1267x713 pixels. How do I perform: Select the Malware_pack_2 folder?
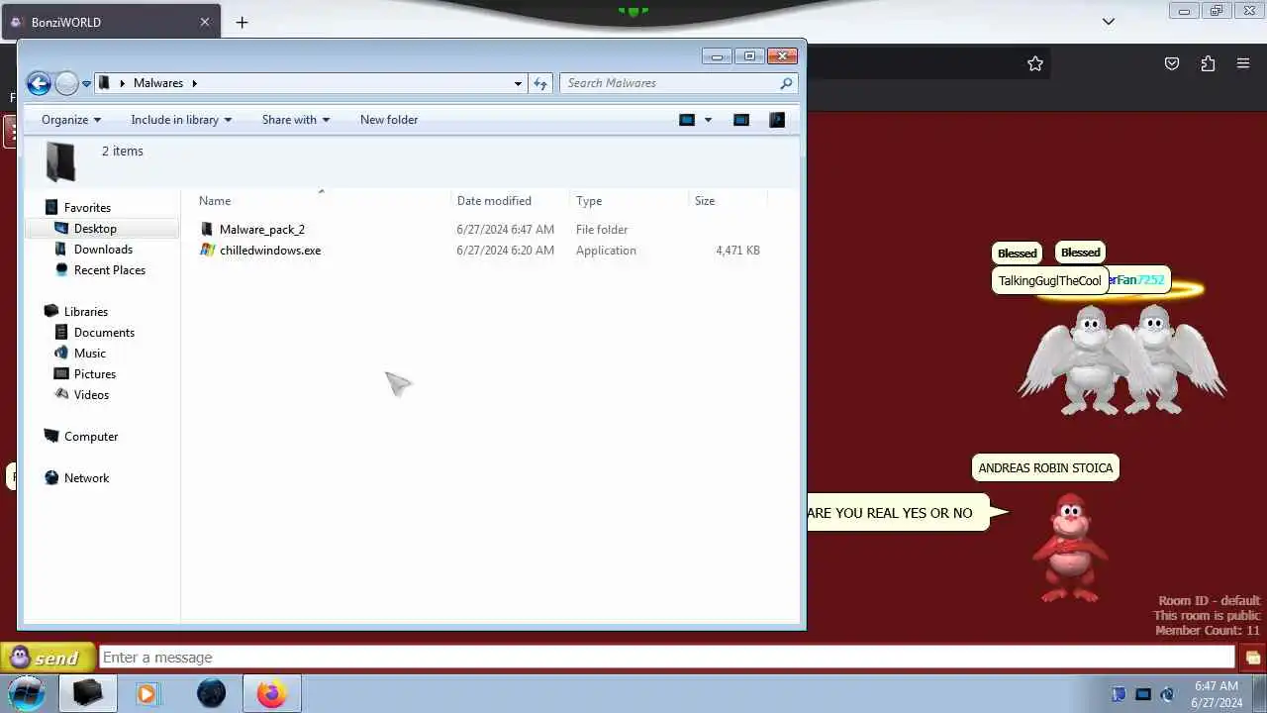point(261,230)
